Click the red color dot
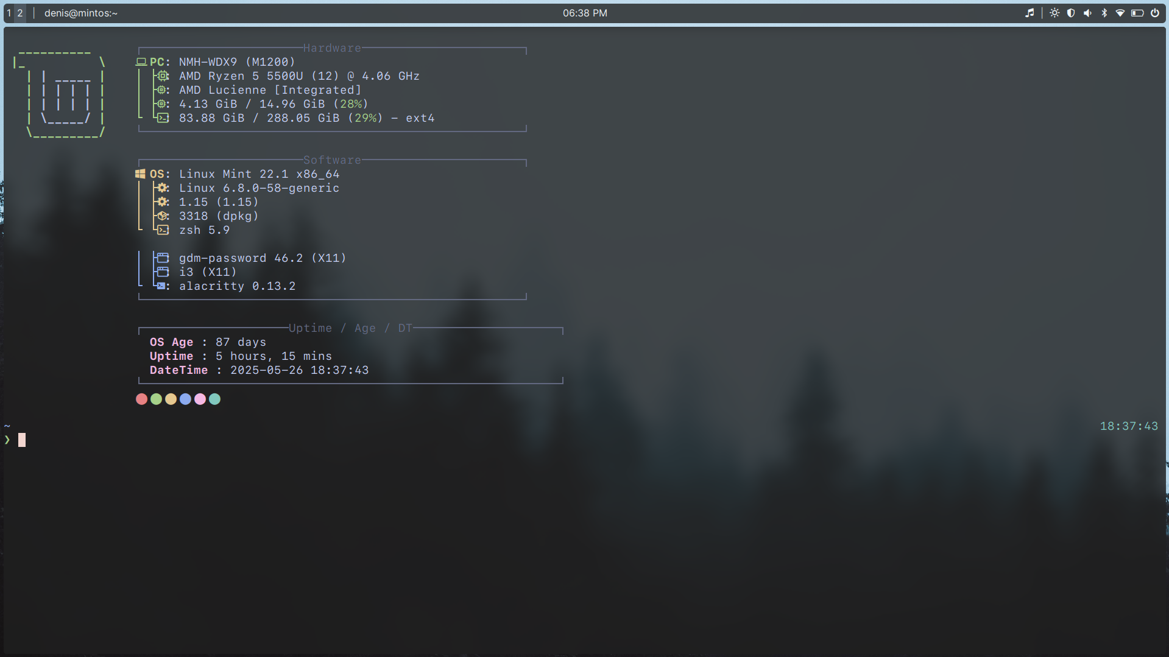Viewport: 1169px width, 657px height. (x=142, y=399)
